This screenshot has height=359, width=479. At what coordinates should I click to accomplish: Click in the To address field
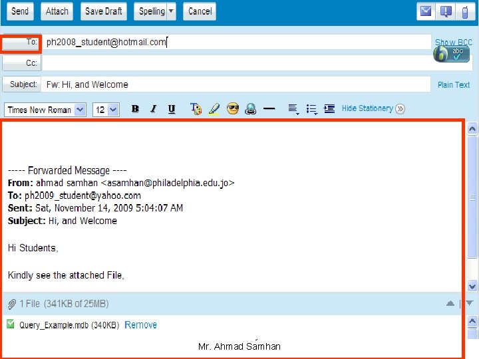(x=236, y=42)
